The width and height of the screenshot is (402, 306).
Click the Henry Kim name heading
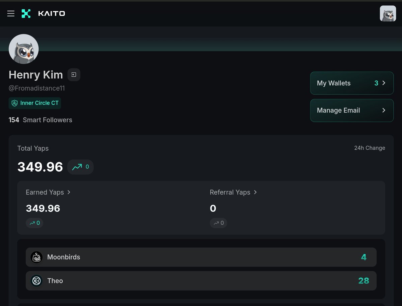(36, 75)
